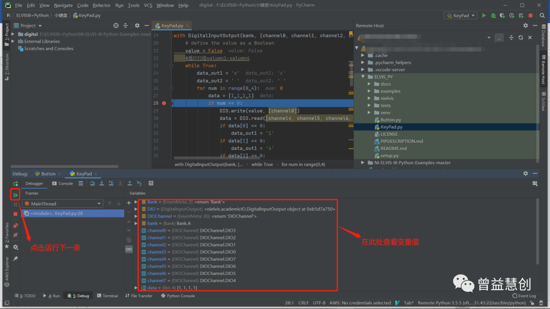
Task: Run the program to the cursor
Action: (x=139, y=183)
